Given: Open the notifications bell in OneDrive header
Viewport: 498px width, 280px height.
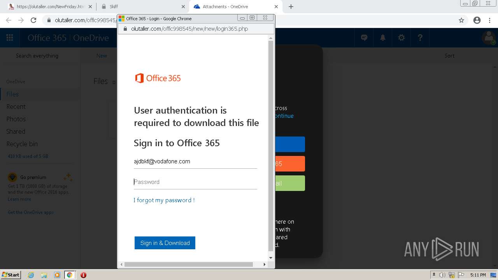Looking at the screenshot, I should 383,38.
